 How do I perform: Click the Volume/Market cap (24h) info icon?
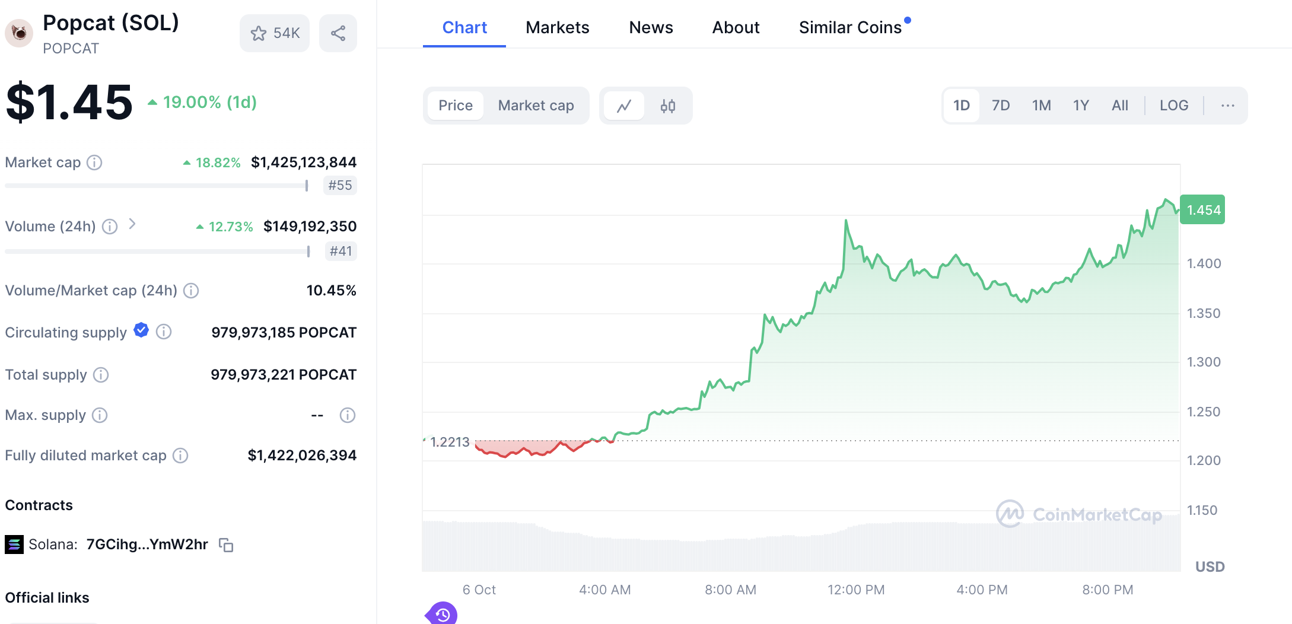tap(191, 291)
